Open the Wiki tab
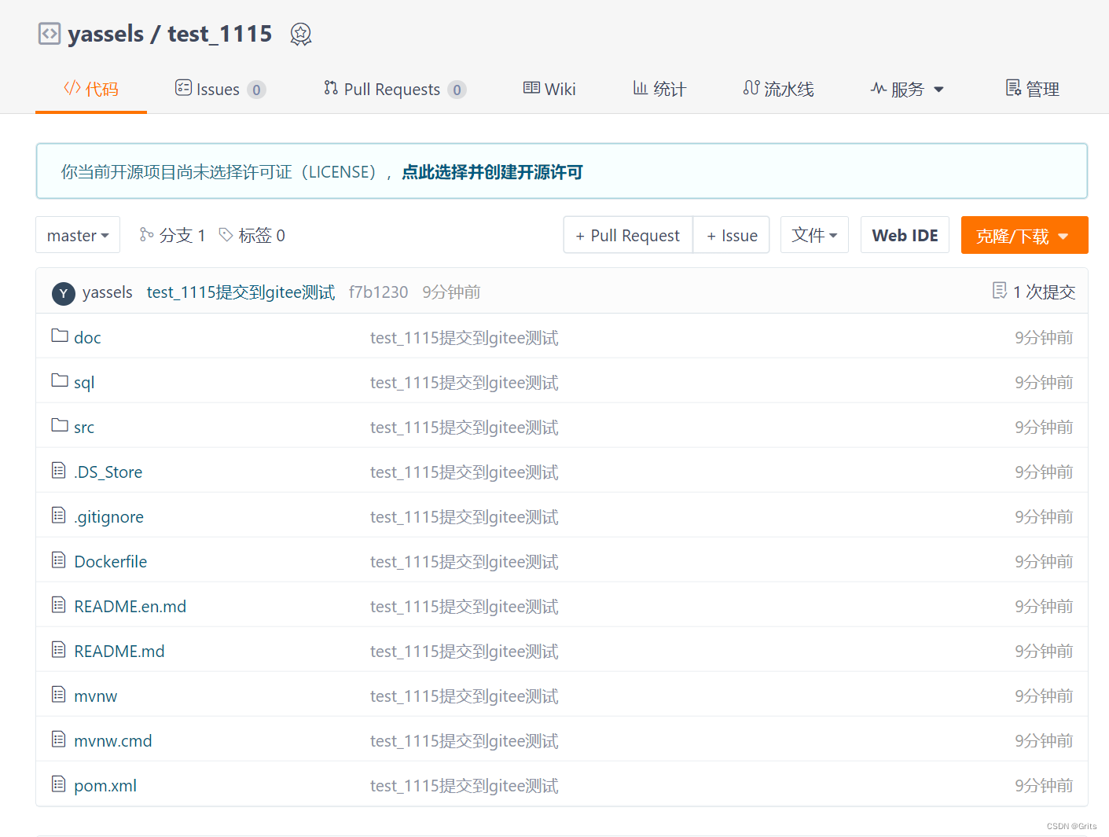The width and height of the screenshot is (1109, 837). [x=549, y=90]
